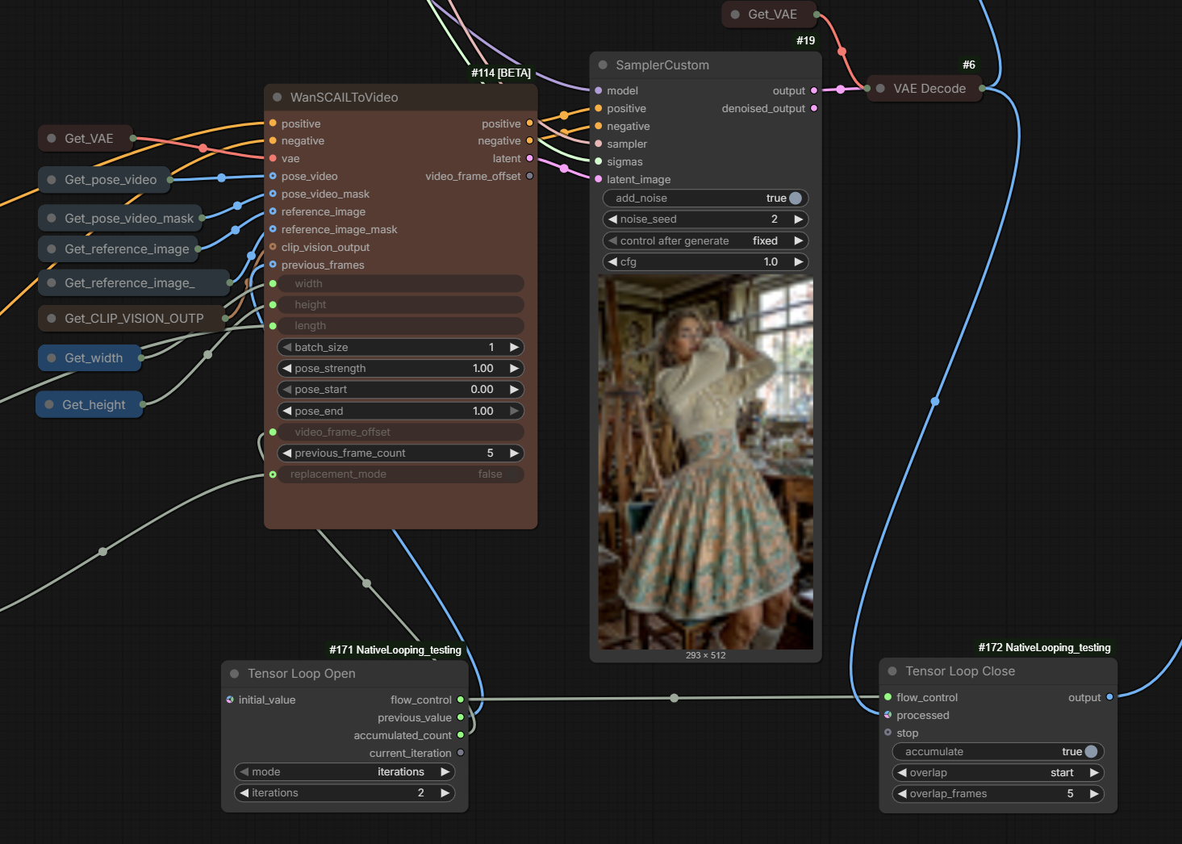The height and width of the screenshot is (844, 1182).
Task: Click the Tensor Loop Open title
Action: [302, 674]
